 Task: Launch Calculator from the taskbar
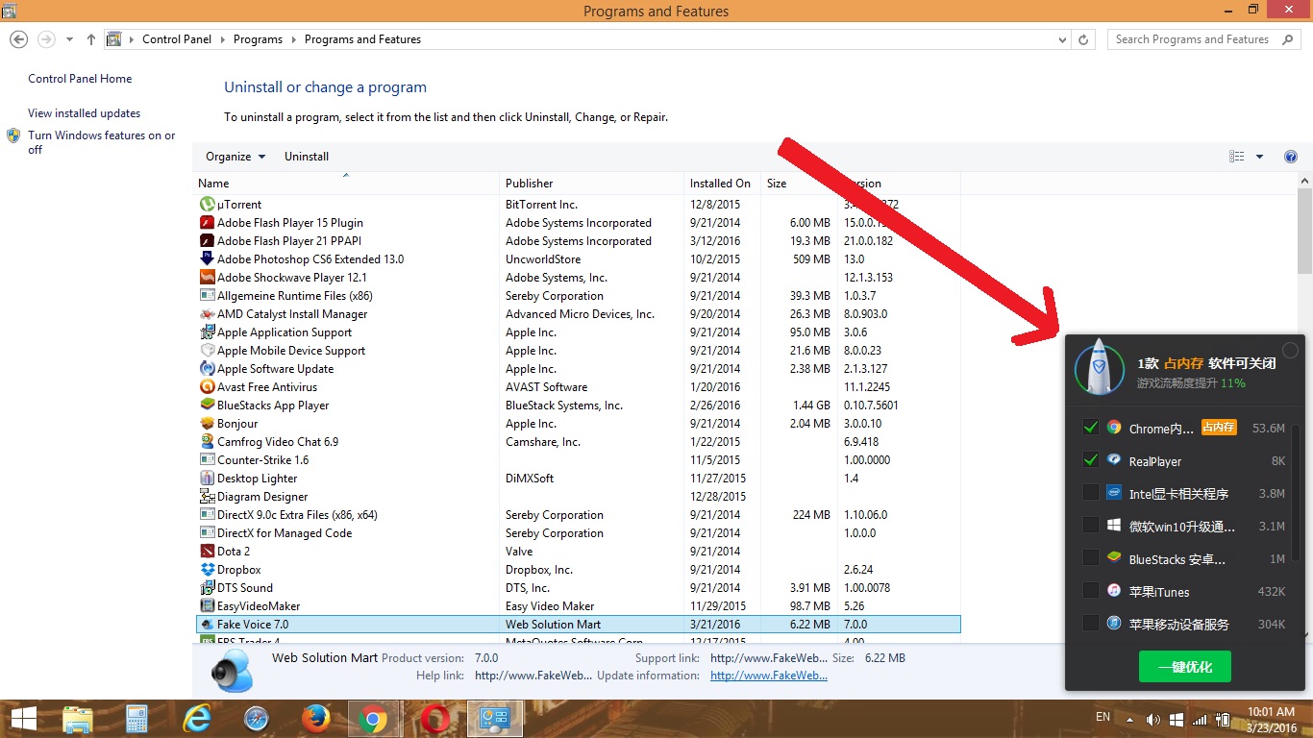click(136, 718)
